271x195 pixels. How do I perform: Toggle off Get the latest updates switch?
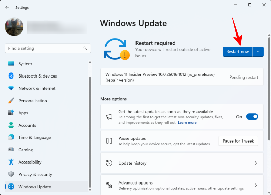[x=252, y=117]
